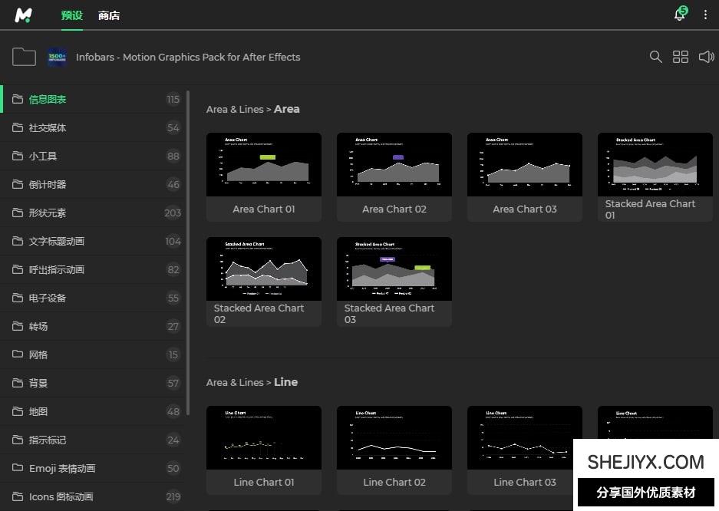The width and height of the screenshot is (719, 511).
Task: Open the three-dot options menu
Action: click(705, 15)
